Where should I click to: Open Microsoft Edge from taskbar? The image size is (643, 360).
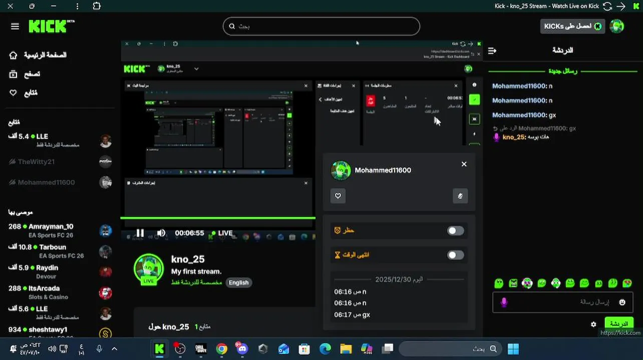coord(326,349)
